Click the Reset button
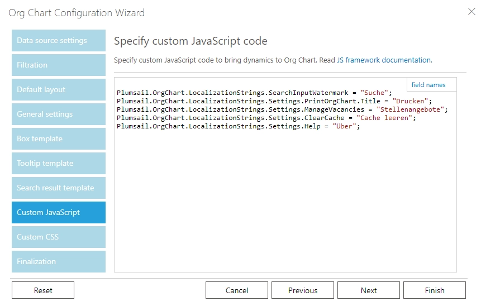 tap(43, 290)
